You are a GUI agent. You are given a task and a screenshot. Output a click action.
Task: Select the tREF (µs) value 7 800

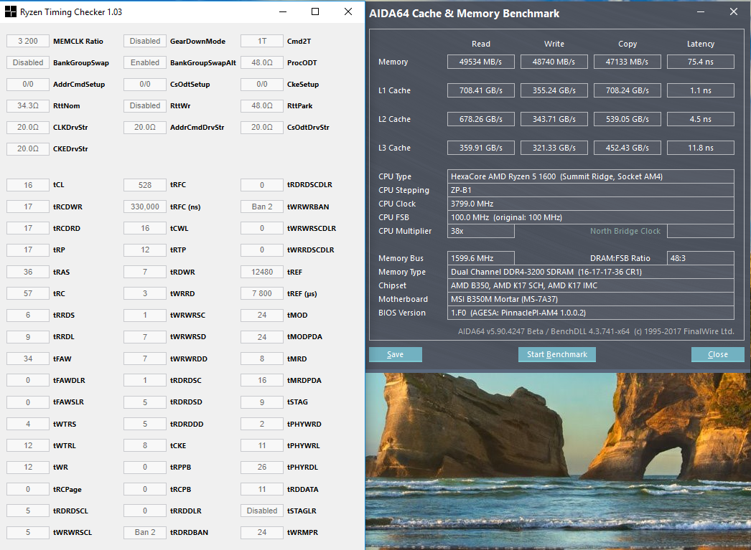[x=262, y=294]
